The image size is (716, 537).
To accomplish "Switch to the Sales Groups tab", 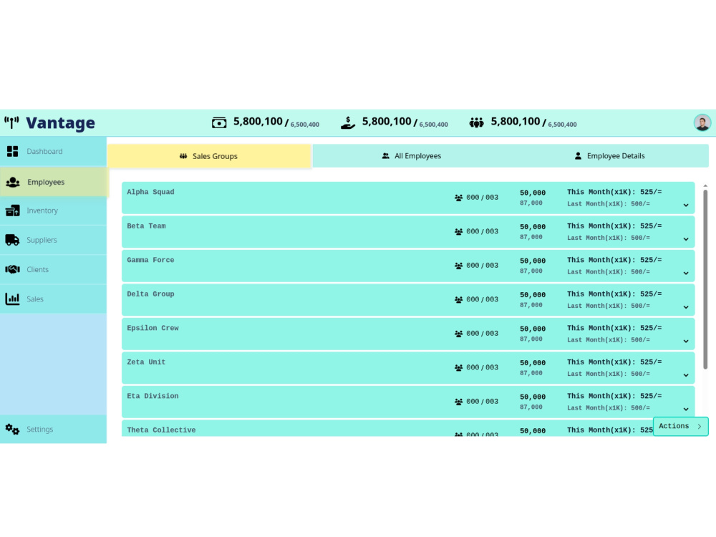I will click(210, 156).
